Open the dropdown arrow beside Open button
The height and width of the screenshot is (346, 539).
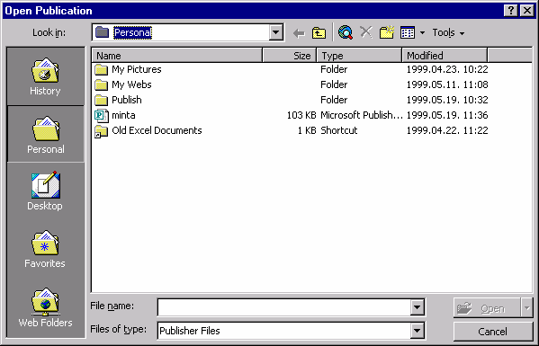[527, 308]
